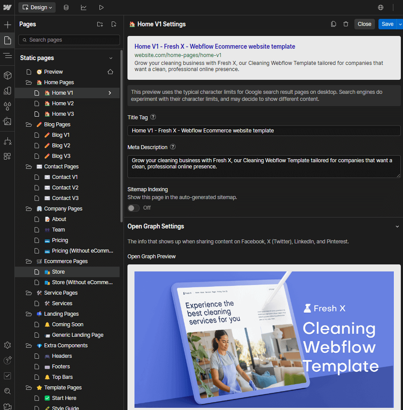Collapse the Static pages section

111,58
